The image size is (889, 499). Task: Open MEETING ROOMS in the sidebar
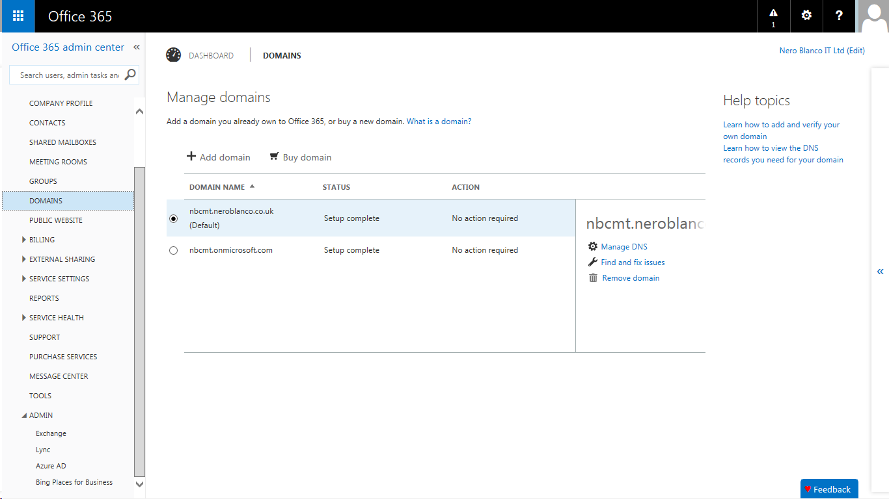click(58, 162)
